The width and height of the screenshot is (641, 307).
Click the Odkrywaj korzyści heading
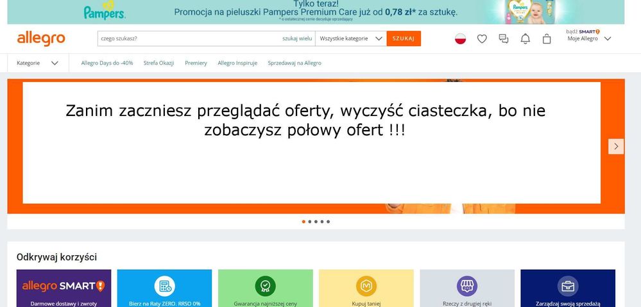coord(57,257)
